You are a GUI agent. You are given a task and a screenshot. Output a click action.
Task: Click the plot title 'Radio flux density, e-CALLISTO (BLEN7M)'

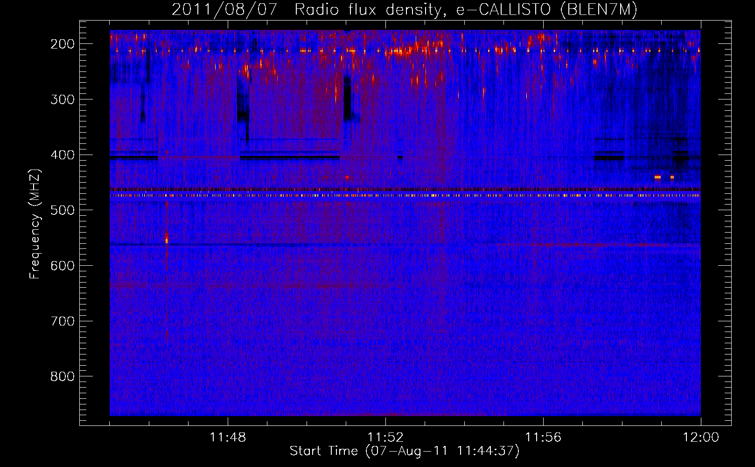pos(466,9)
